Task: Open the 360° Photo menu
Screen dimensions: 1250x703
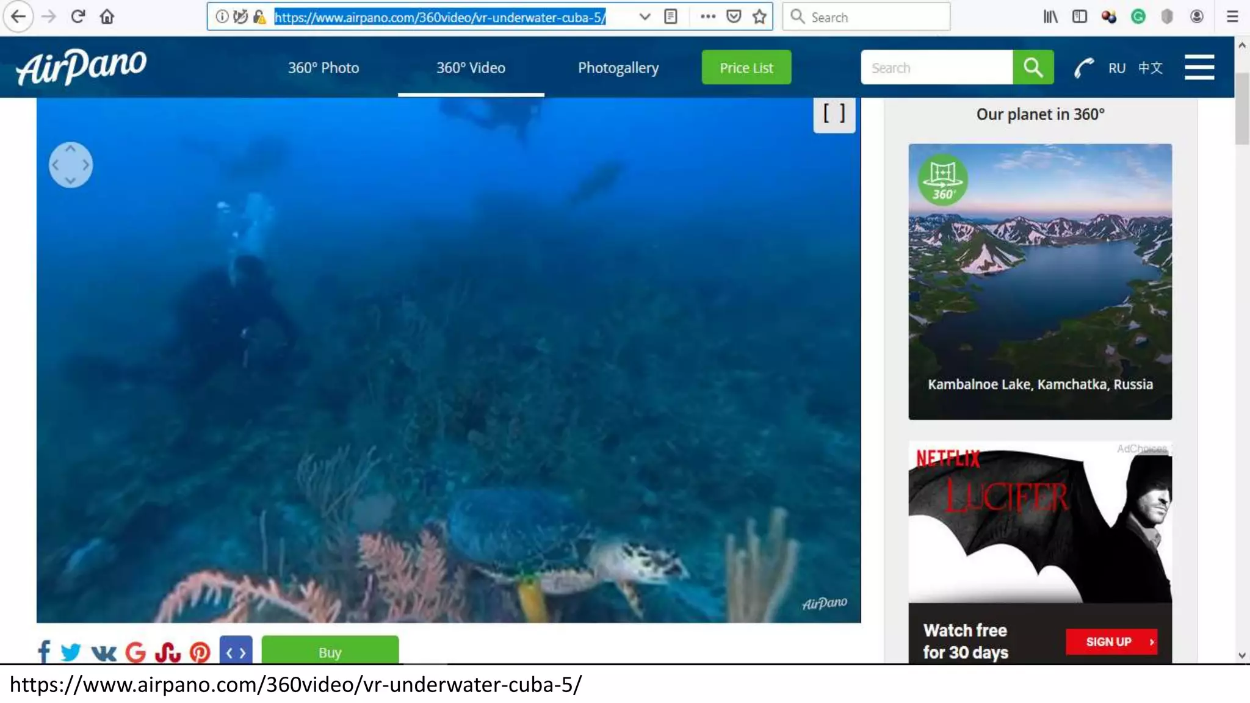Action: 323,68
